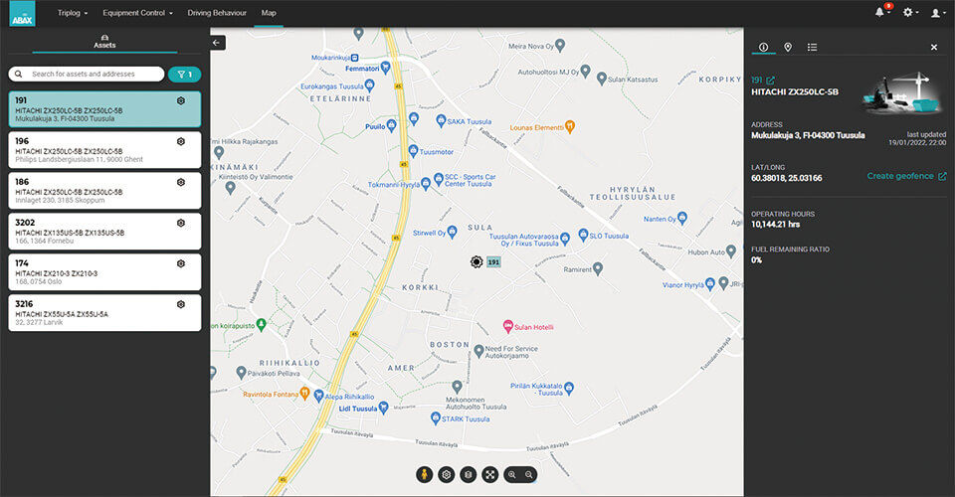955x497 pixels.
Task: Click Lounas Elementti restaurant pin
Action: [x=570, y=126]
